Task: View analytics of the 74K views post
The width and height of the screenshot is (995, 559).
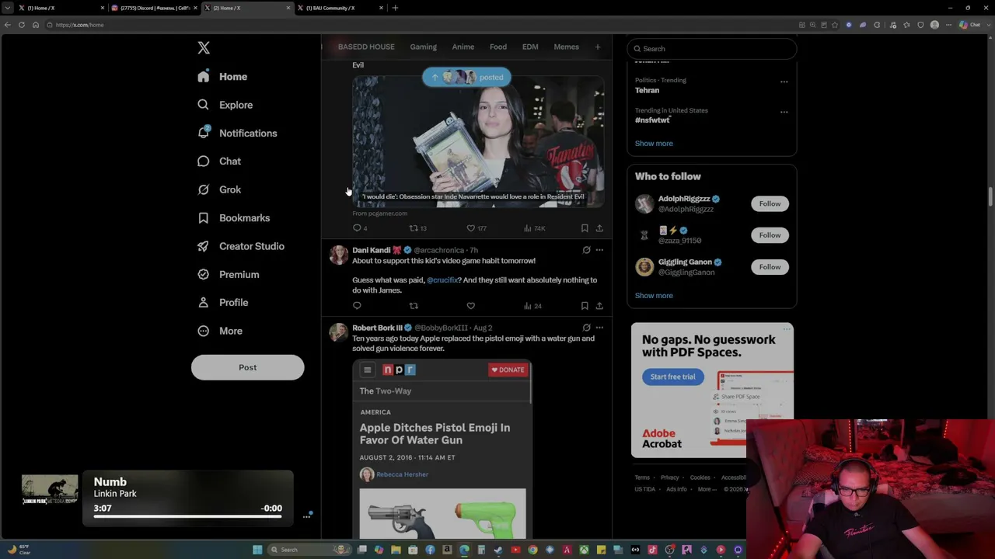Action: click(534, 228)
